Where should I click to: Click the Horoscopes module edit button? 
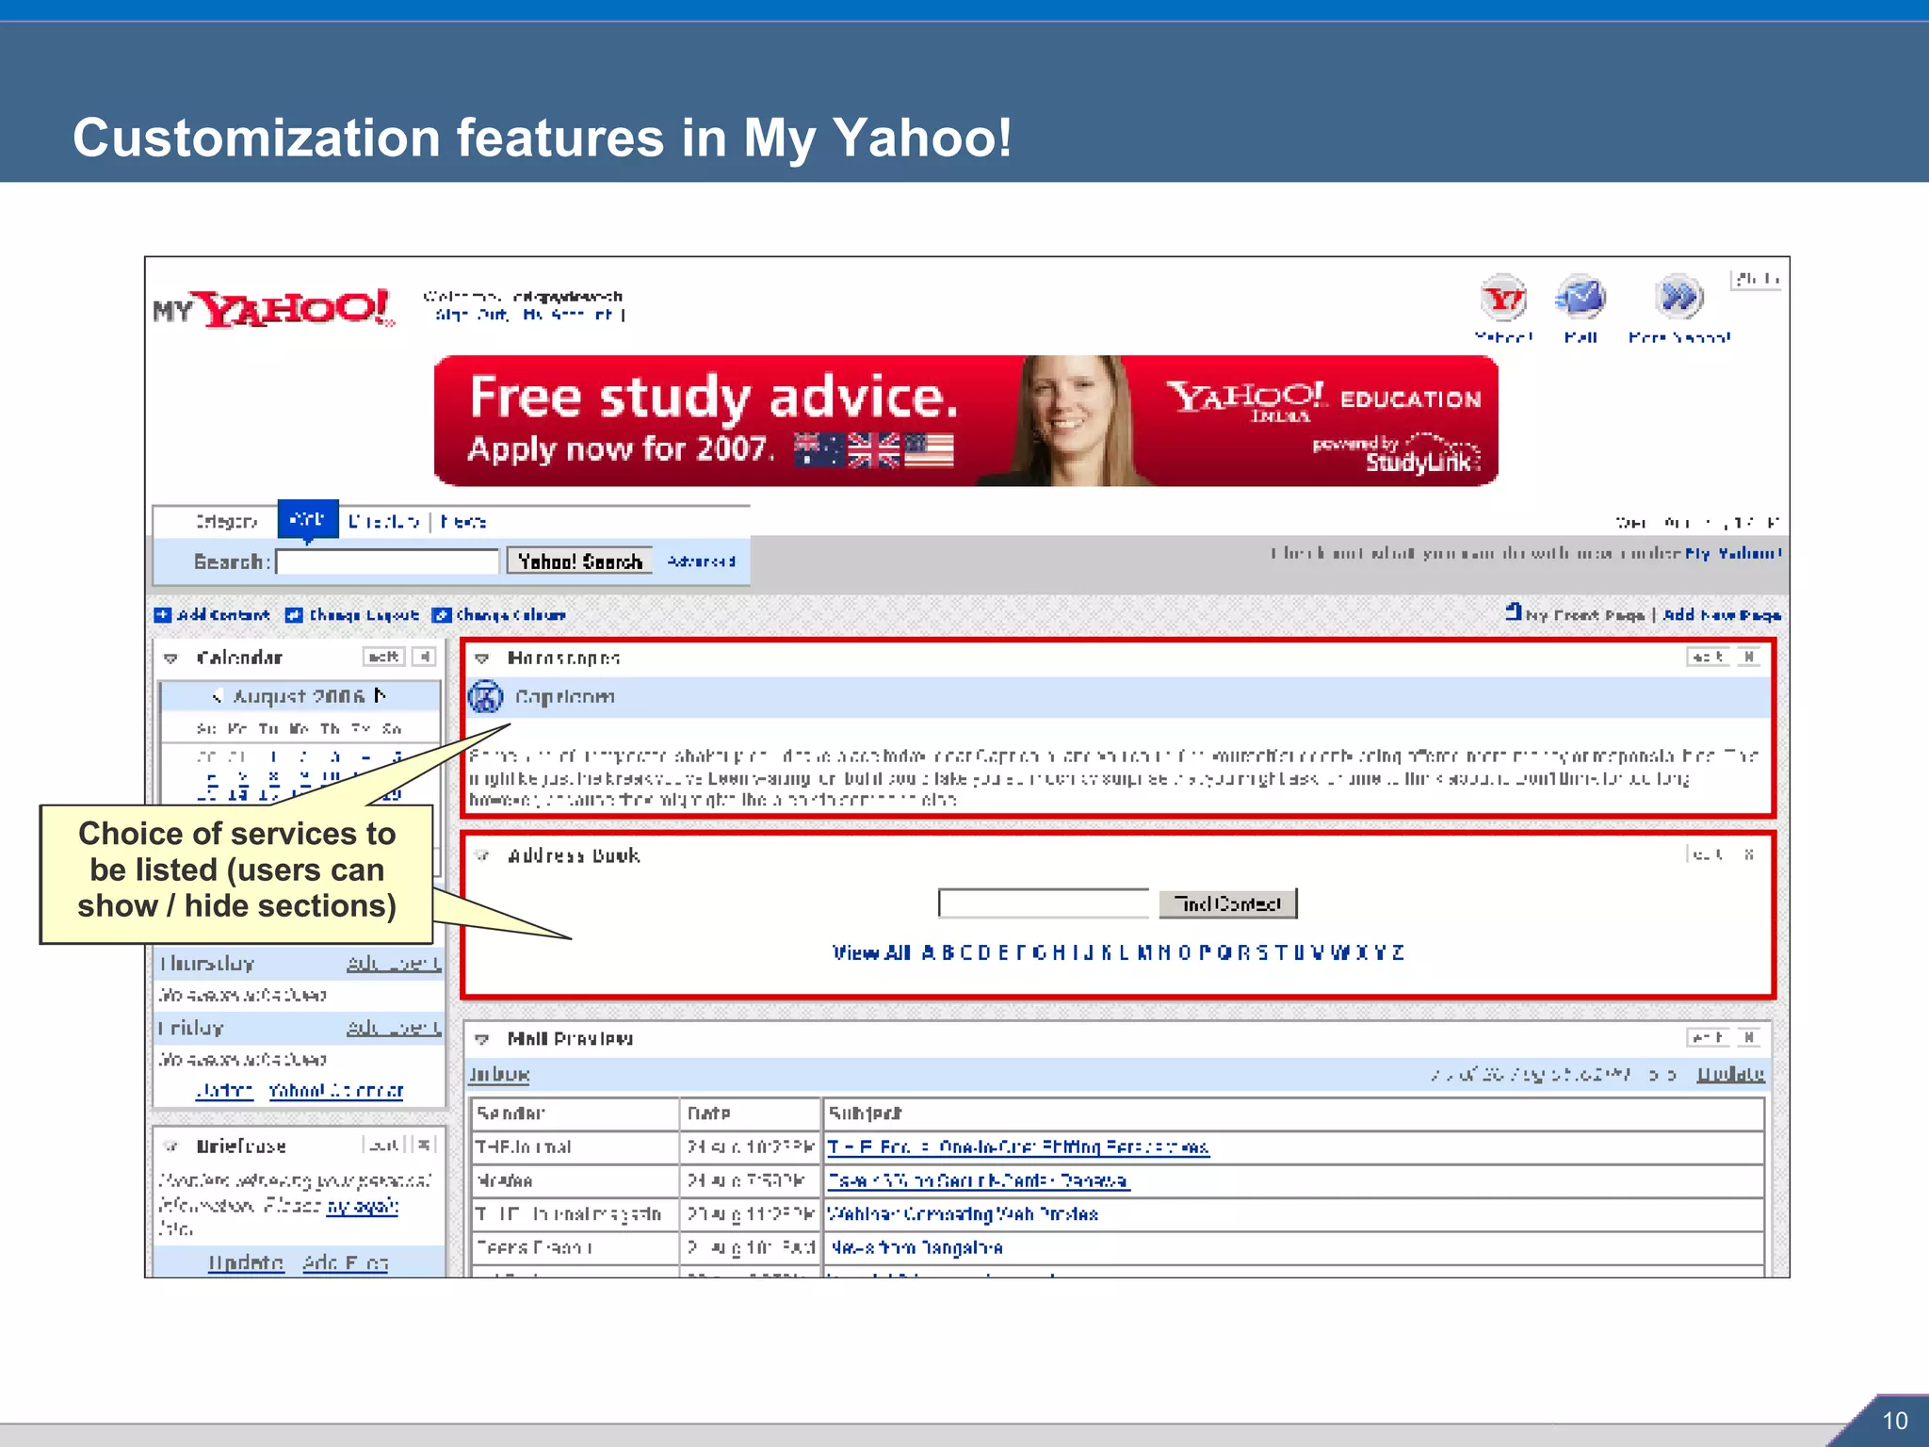1708,657
